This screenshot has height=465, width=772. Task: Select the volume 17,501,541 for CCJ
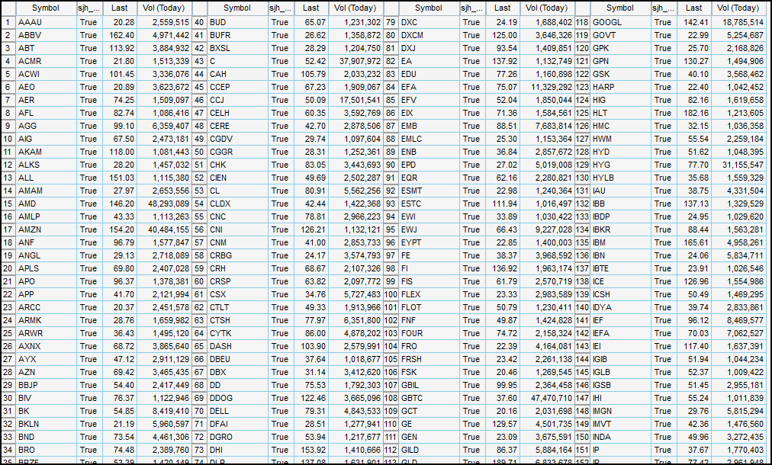(355, 100)
